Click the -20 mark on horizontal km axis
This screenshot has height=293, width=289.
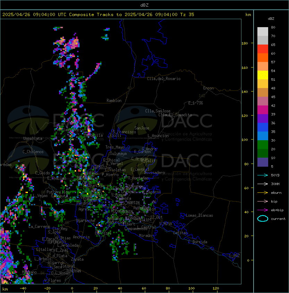pos(47,288)
